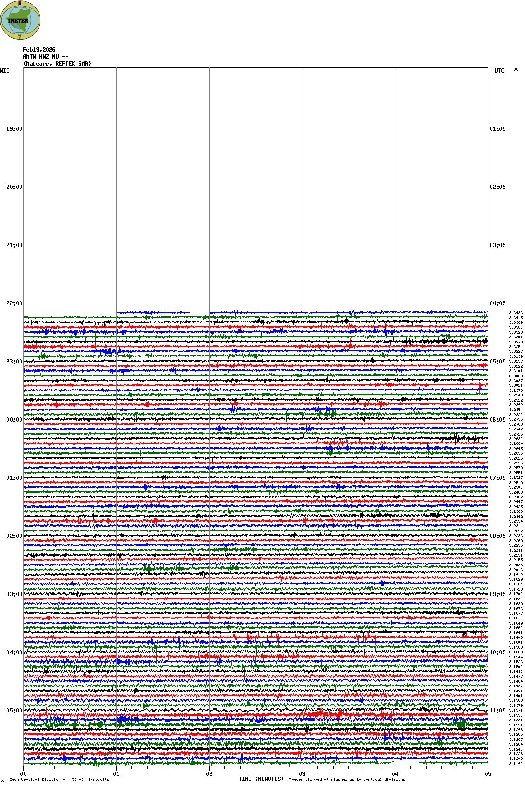Click the INETER logo emblem
The height and width of the screenshot is (786, 525).
(20, 20)
